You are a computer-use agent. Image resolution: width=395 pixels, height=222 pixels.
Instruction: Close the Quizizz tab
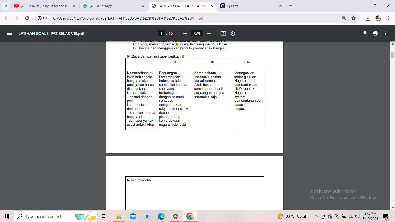(x=280, y=6)
